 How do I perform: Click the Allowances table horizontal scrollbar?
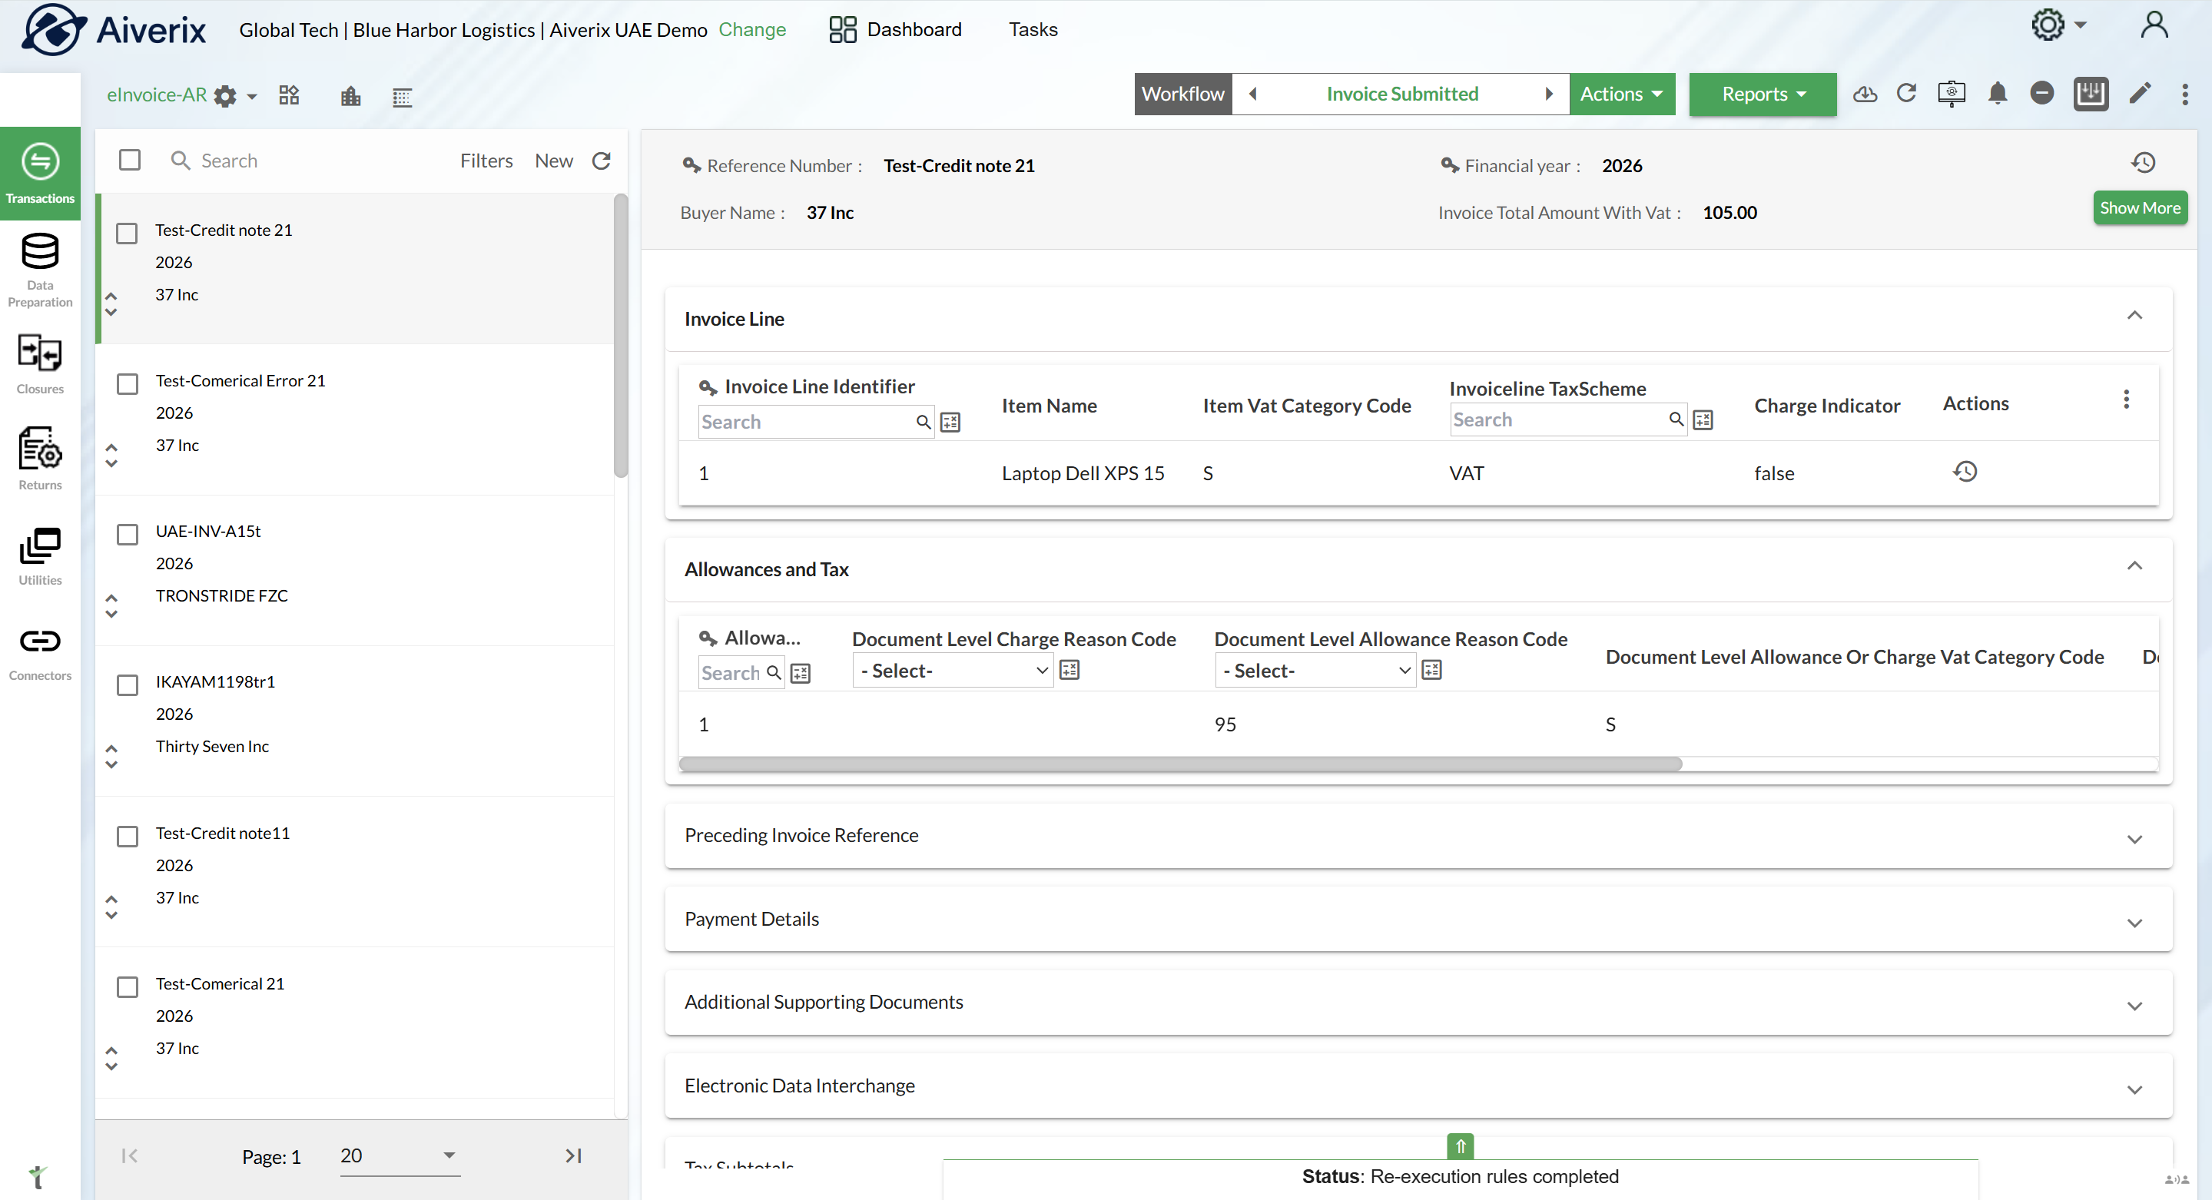pyautogui.click(x=1181, y=763)
